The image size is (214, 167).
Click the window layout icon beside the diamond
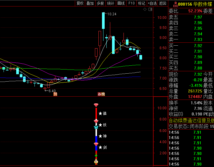[x=150, y=9]
